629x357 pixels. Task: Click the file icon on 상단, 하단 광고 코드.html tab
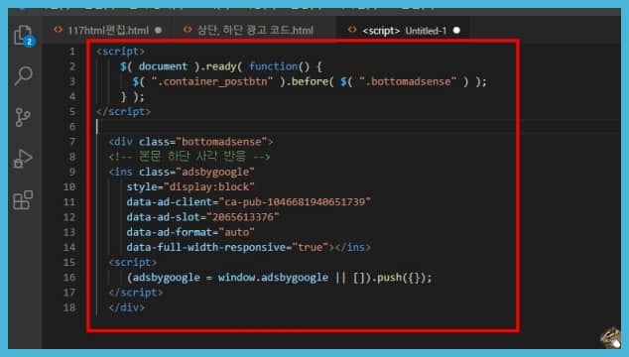pyautogui.click(x=188, y=30)
